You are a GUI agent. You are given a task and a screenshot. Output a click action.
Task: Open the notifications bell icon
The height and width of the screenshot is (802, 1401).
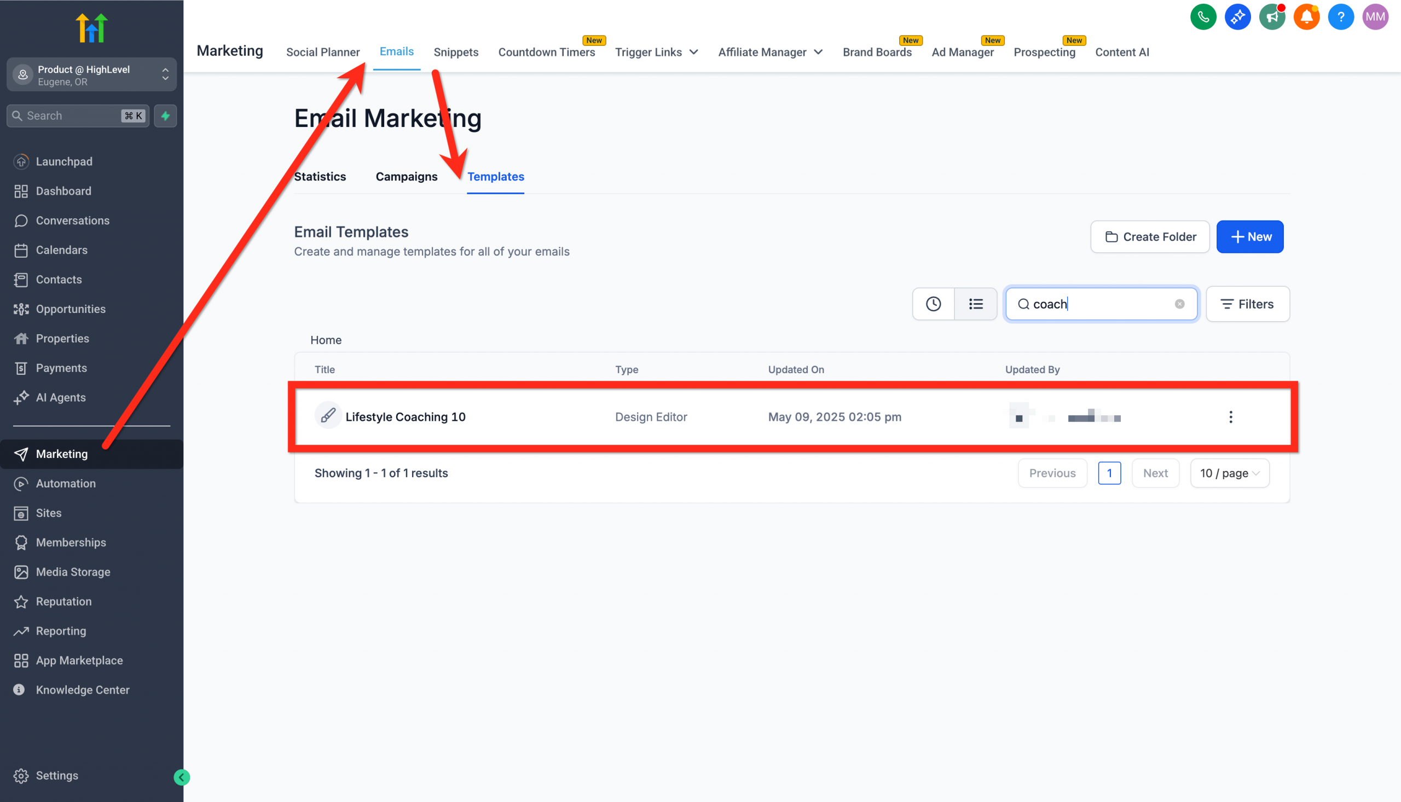[1306, 17]
